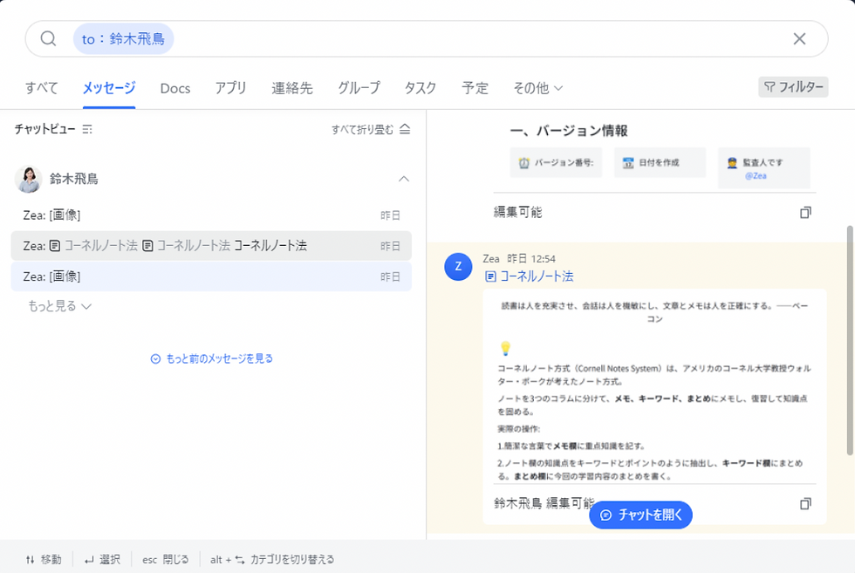Click 鈴木飛鳥 avatar picture
This screenshot has width=855, height=573.
28,179
